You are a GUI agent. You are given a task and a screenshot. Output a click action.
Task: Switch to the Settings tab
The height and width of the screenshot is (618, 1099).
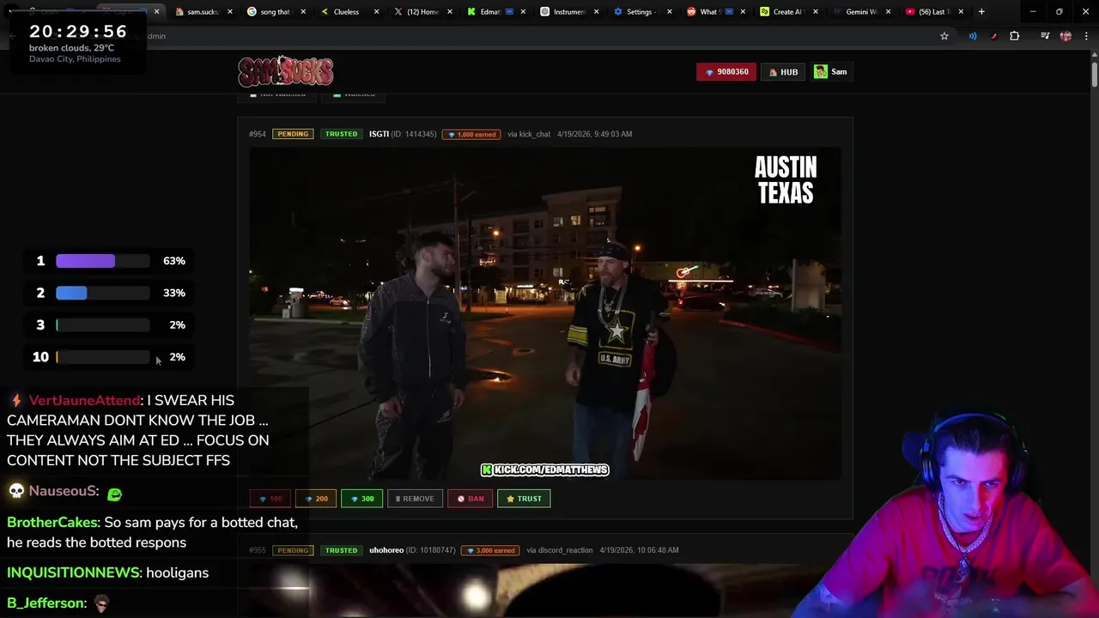click(x=641, y=12)
